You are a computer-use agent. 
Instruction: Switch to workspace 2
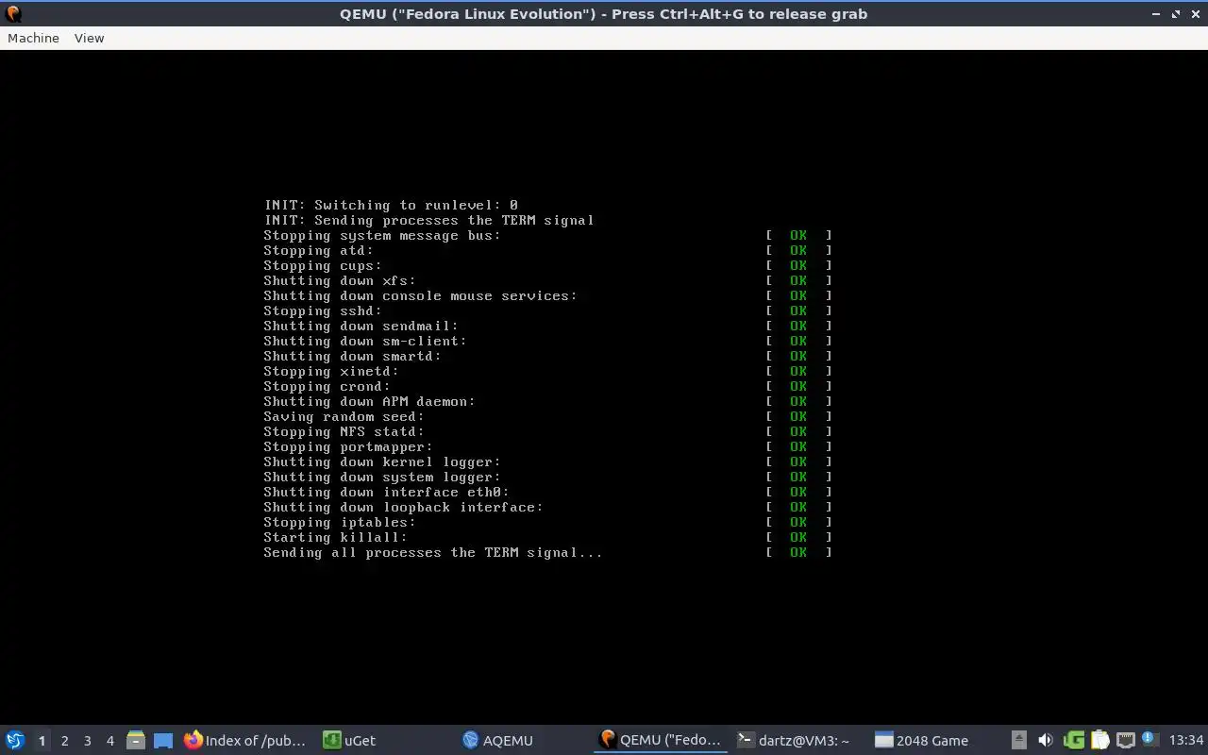[64, 741]
